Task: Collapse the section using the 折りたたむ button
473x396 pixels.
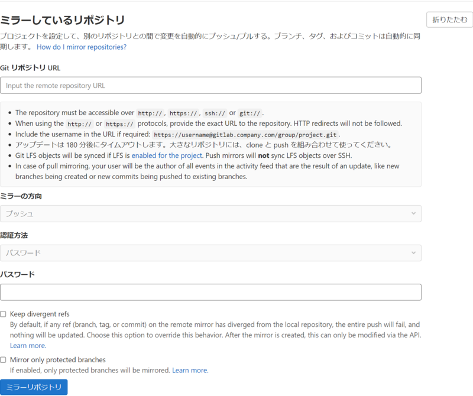Action: click(x=449, y=20)
